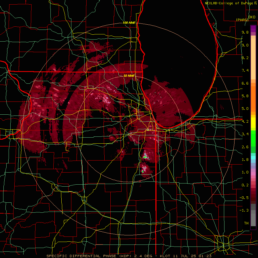258x258 pixels.
Task: Click the -1.3 value on the scale
Action: point(244,210)
